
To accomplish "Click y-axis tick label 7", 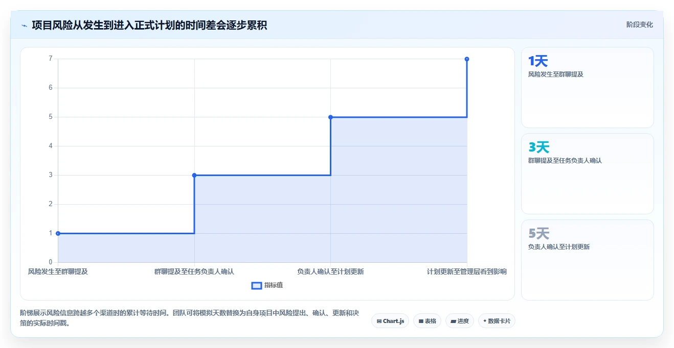I will click(51, 59).
